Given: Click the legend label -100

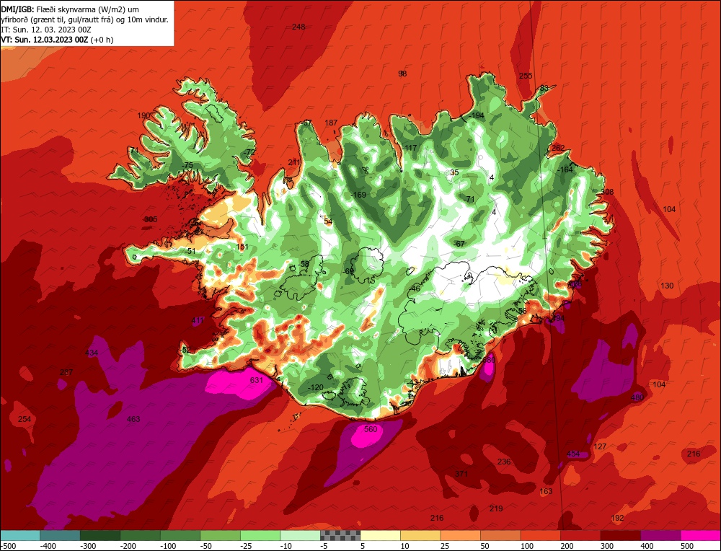Looking at the screenshot, I should pos(168,546).
